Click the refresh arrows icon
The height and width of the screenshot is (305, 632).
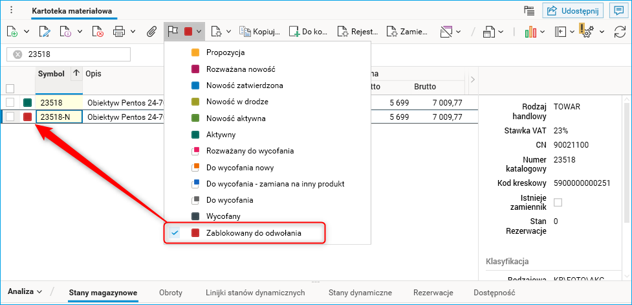[620, 32]
